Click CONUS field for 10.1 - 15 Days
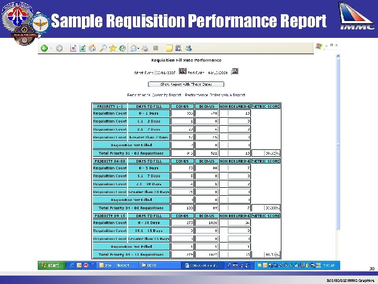The height and width of the screenshot is (284, 378). coord(182,231)
